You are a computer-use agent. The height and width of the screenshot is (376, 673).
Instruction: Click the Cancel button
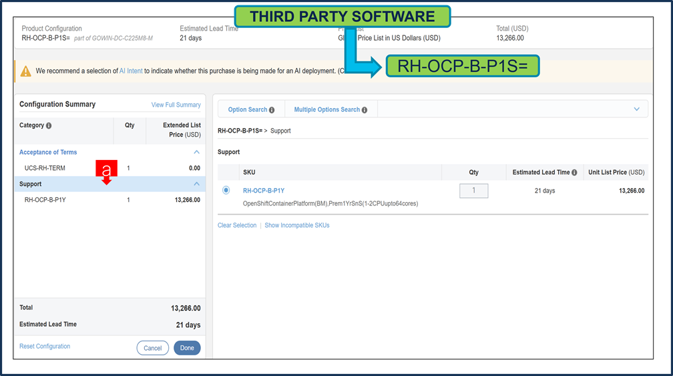(x=153, y=348)
